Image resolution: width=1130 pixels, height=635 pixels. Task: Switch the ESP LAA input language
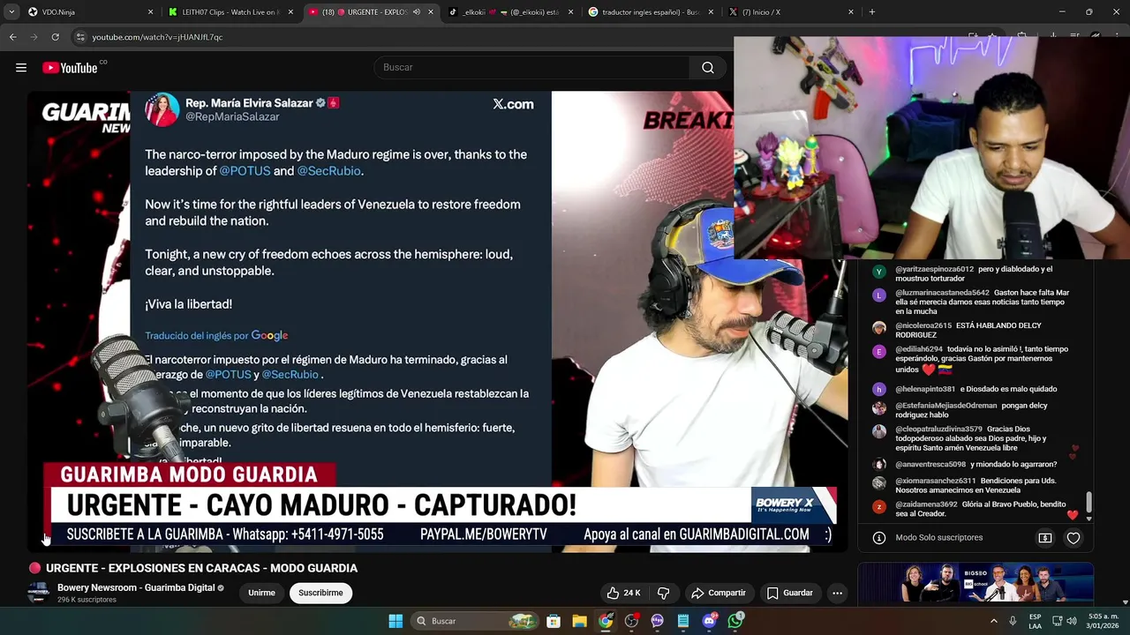click(1036, 621)
